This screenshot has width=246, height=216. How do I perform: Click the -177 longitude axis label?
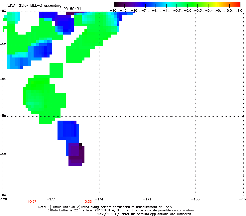[51, 199]
